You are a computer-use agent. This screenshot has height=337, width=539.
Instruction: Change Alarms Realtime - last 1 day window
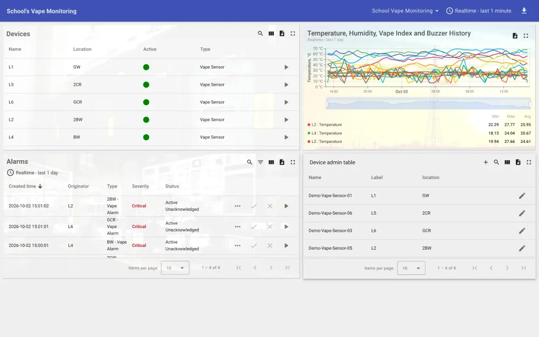(33, 173)
